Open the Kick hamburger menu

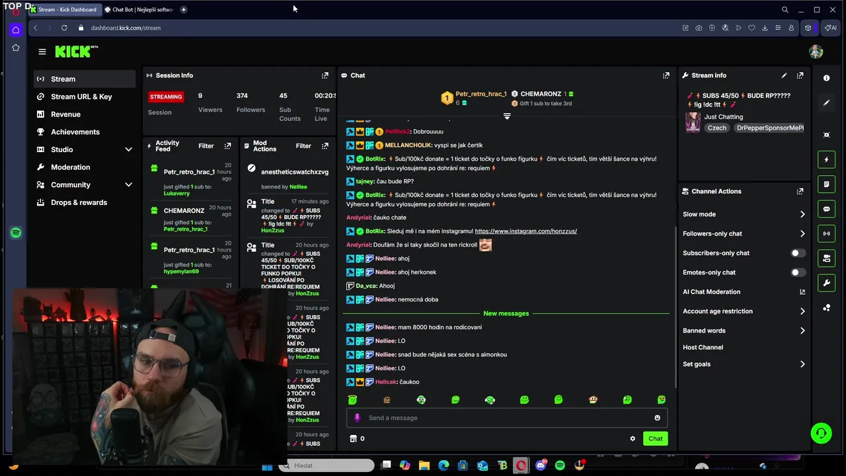pyautogui.click(x=42, y=52)
